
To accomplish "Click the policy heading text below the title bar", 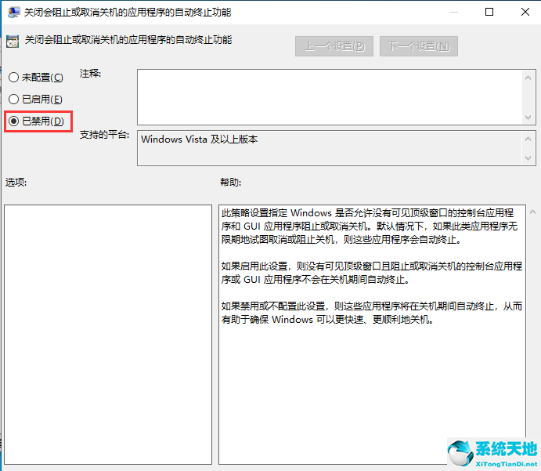I will click(x=128, y=40).
